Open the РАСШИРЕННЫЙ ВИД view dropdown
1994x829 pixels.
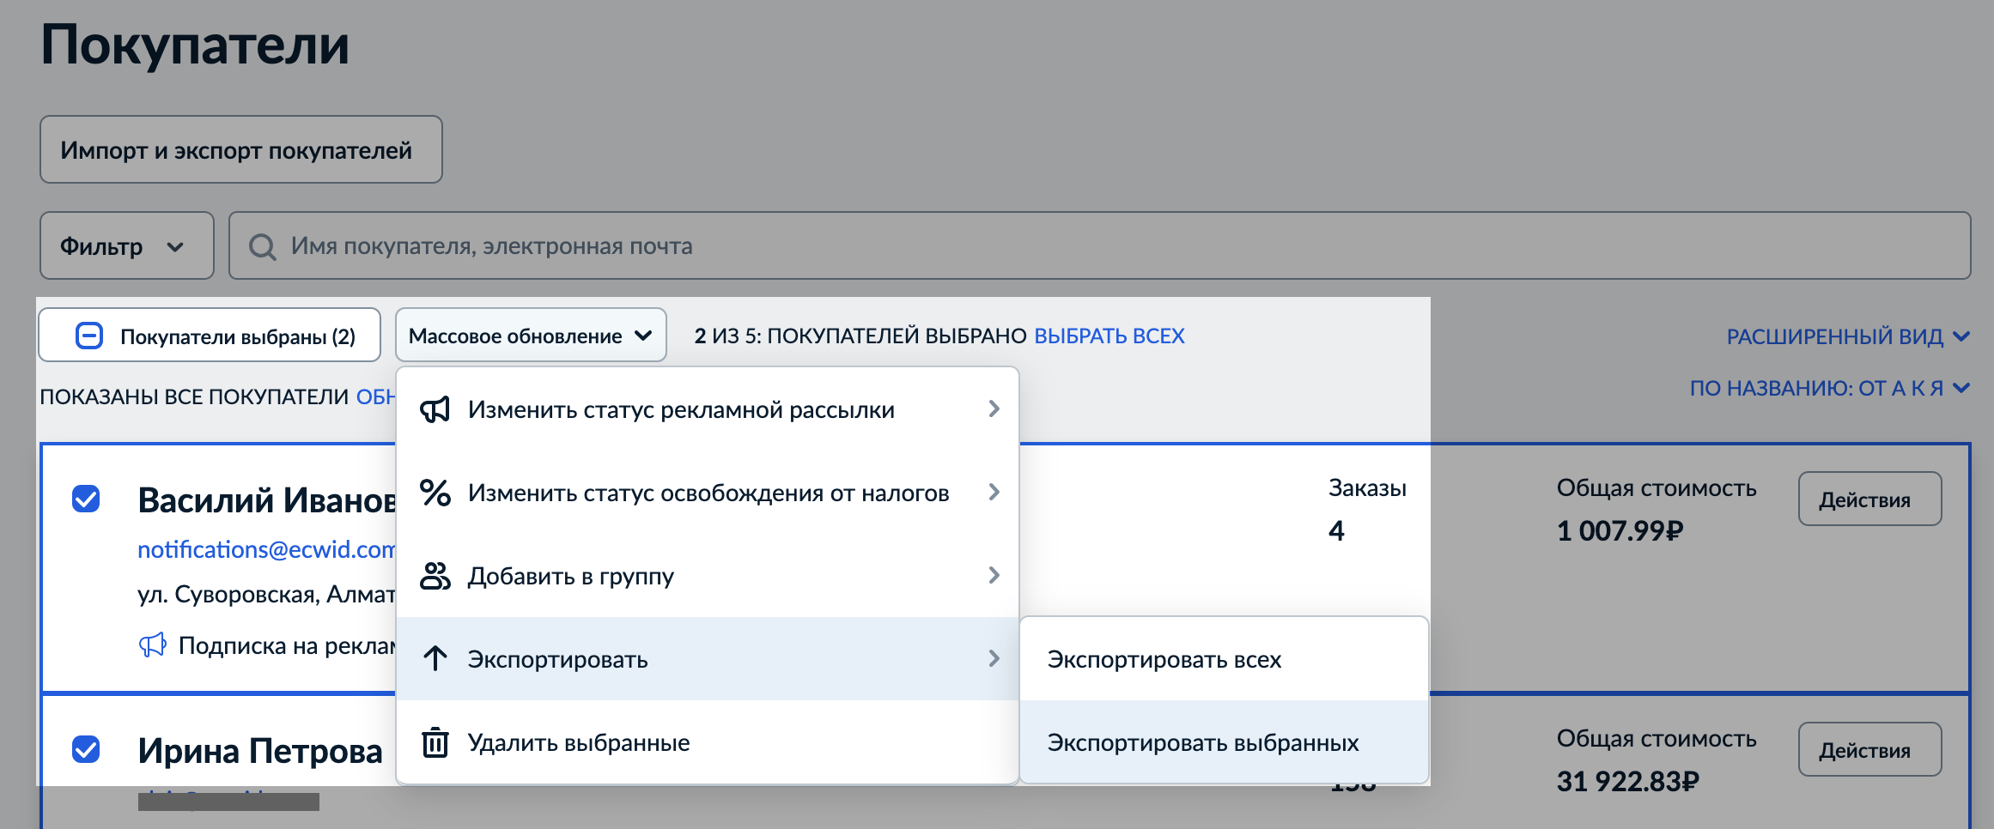pos(1848,336)
